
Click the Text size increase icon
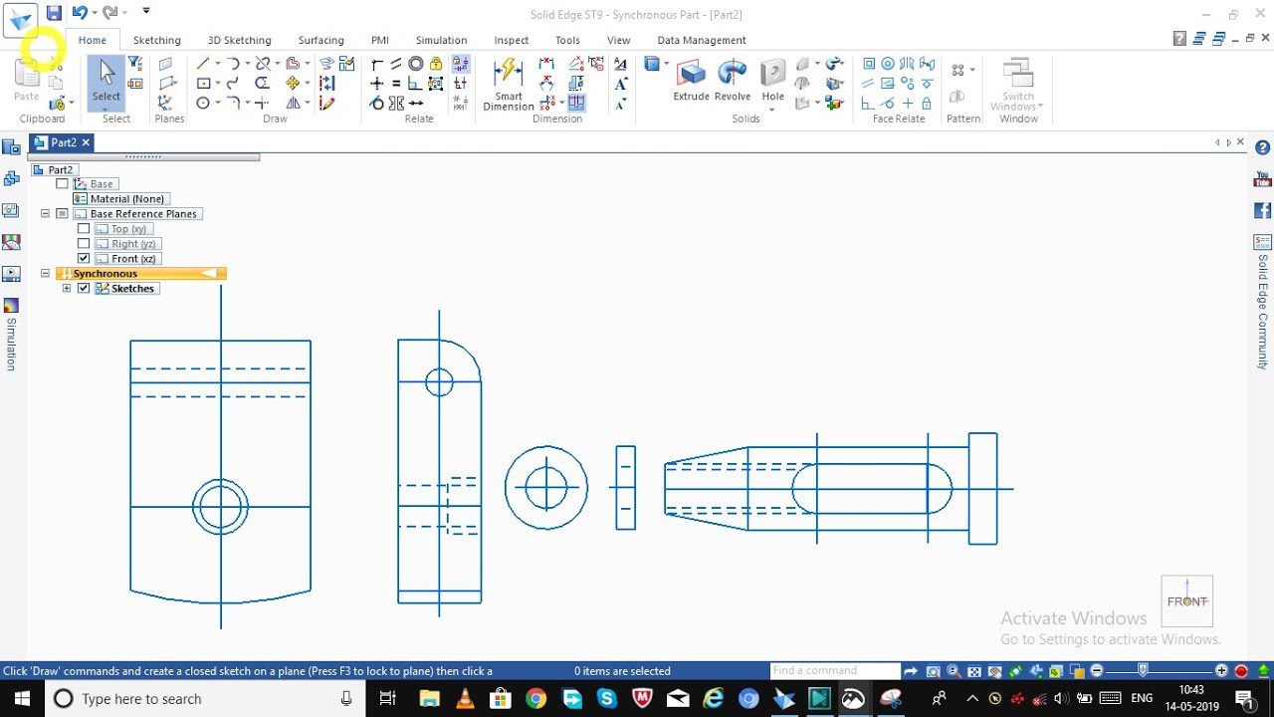pyautogui.click(x=621, y=84)
